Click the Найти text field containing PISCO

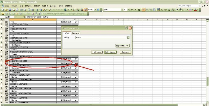click(101, 38)
